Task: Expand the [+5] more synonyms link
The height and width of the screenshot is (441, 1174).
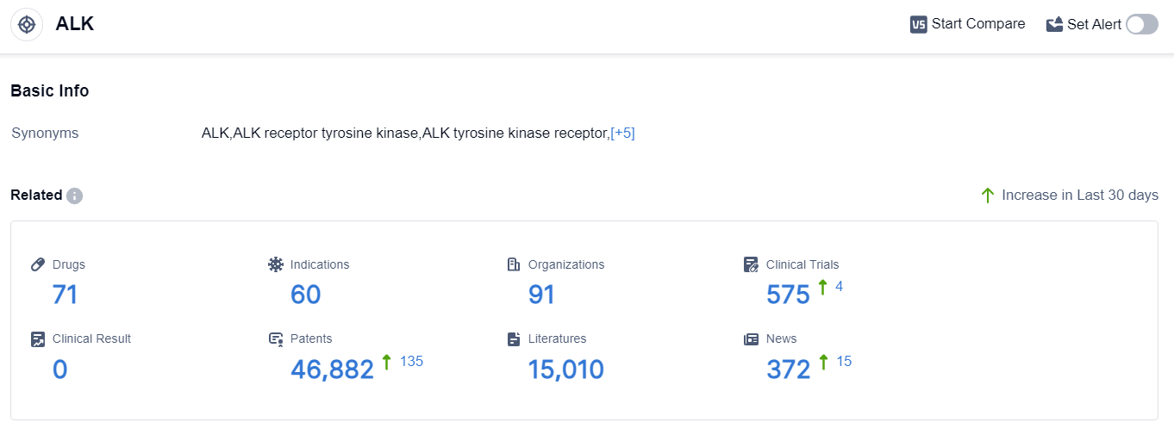Action: (622, 133)
